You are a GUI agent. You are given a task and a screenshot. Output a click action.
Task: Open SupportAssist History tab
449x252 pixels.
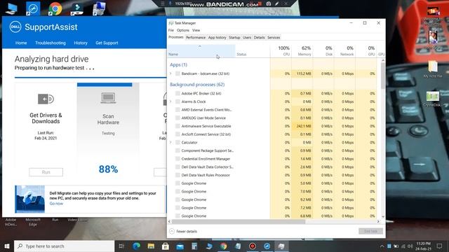tap(81, 43)
